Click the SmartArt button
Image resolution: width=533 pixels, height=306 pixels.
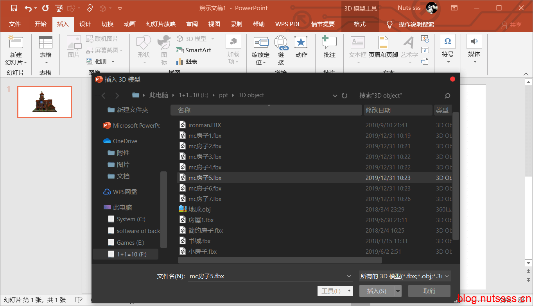coord(194,50)
